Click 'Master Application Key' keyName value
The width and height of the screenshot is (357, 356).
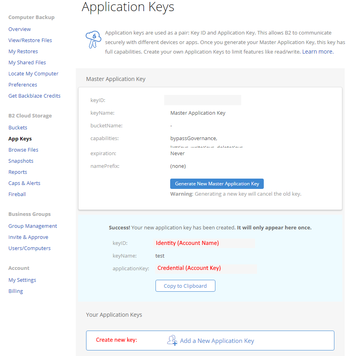[198, 113]
